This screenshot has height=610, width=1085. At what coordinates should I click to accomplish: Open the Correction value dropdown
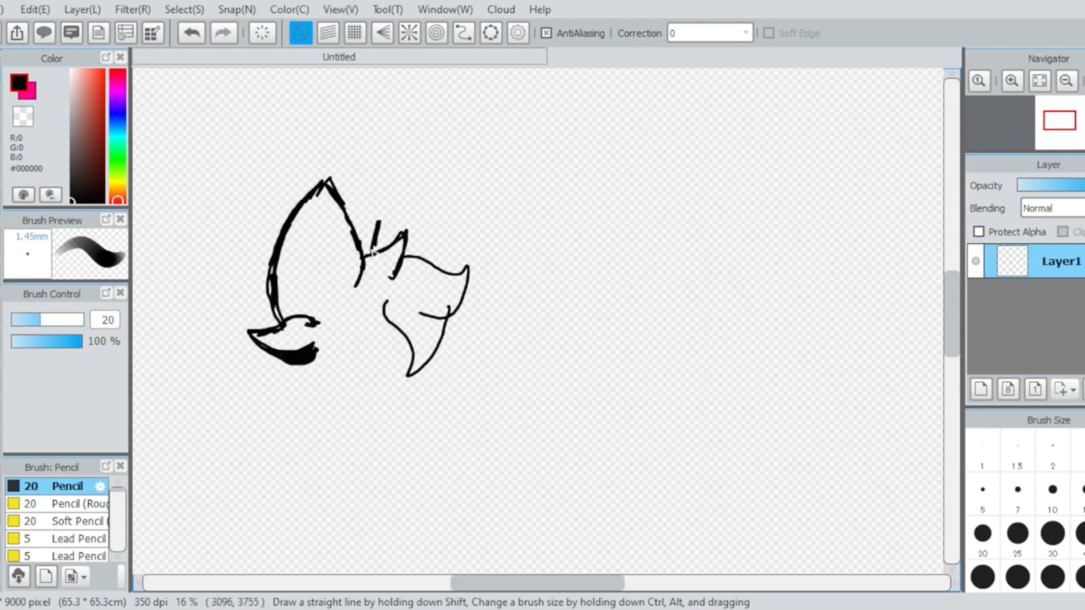(745, 33)
